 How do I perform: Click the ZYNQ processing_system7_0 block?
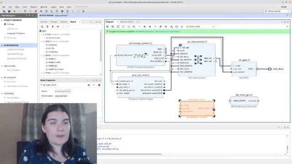141,55
